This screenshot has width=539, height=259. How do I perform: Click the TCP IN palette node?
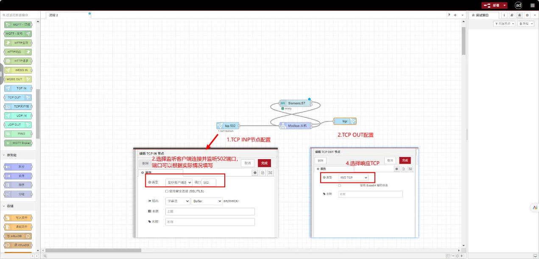(x=18, y=88)
